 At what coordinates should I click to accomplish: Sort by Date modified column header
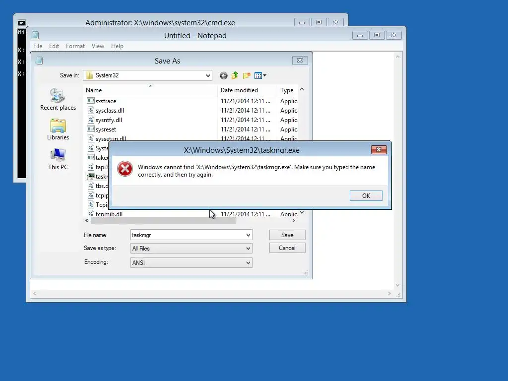coord(247,90)
